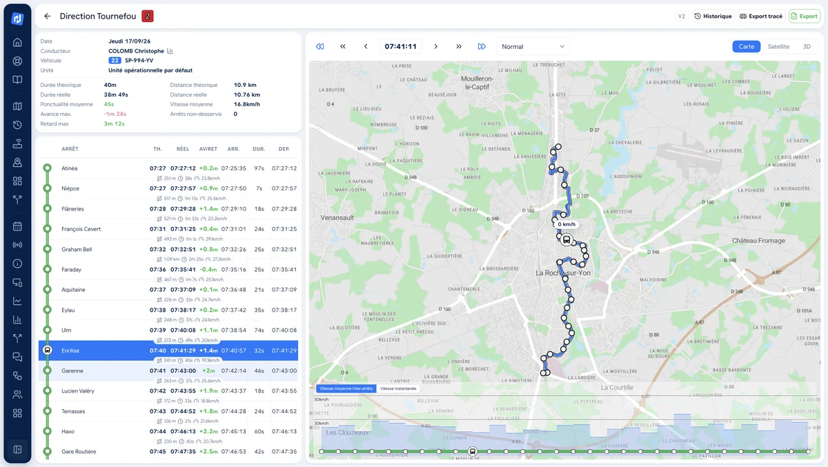Open the users group icon in sidebar
Image resolution: width=828 pixels, height=467 pixels.
pyautogui.click(x=17, y=395)
